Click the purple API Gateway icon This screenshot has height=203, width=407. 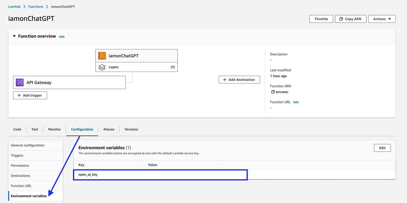click(x=19, y=82)
